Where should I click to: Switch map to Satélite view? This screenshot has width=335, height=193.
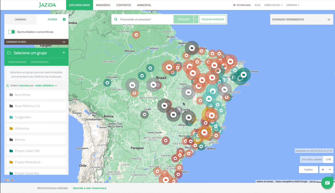point(309,169)
